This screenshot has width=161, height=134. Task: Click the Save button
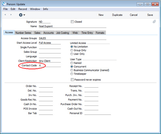[150, 15]
